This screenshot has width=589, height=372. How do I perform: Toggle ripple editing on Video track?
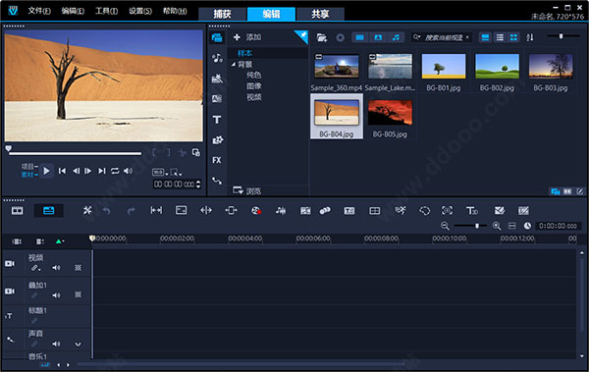[35, 268]
